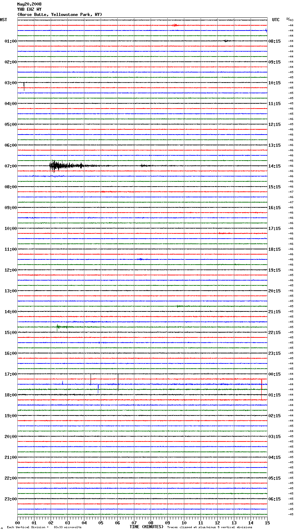The width and height of the screenshot is (295, 532).
Task: Select the 08:00 MST row label
Action: click(10, 187)
